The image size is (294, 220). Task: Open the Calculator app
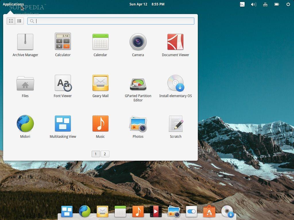click(63, 42)
